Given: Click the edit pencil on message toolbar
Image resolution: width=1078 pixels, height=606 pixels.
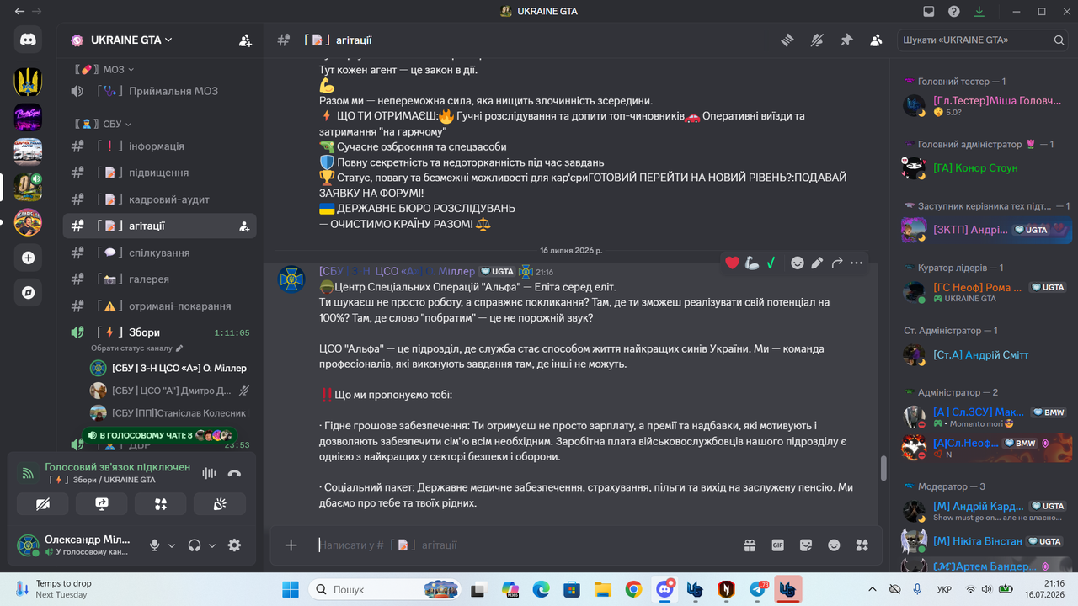Looking at the screenshot, I should point(817,263).
